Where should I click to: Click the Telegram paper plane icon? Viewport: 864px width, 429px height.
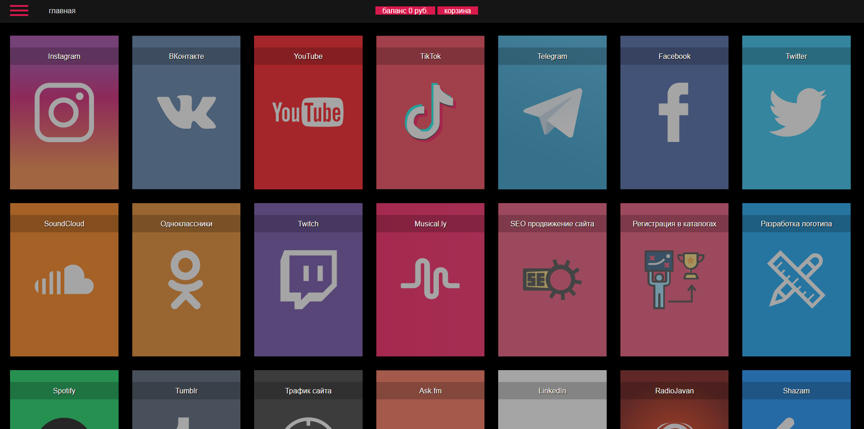(x=552, y=113)
